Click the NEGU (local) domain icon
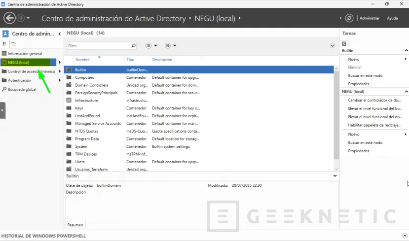 coord(4,62)
